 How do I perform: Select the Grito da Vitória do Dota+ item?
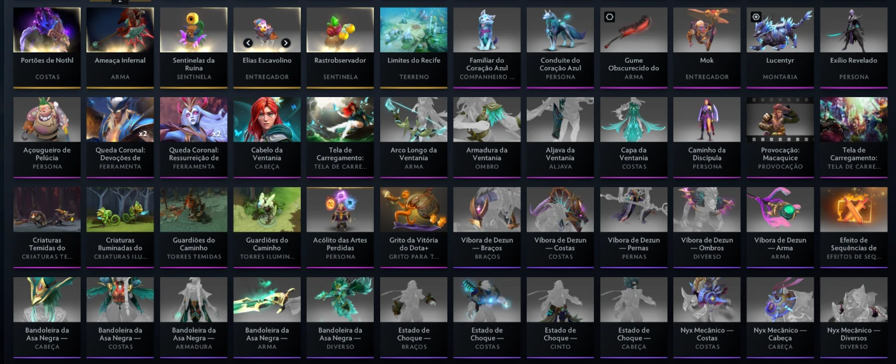[413, 227]
